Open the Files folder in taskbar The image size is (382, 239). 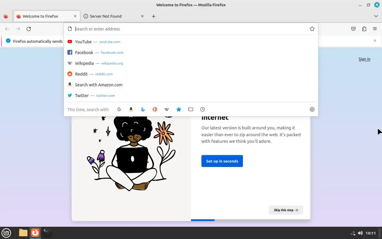[x=23, y=233]
